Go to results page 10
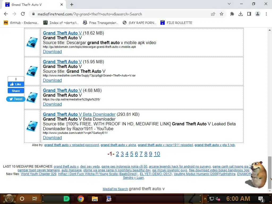The image size is (272, 204). [x=157, y=154]
